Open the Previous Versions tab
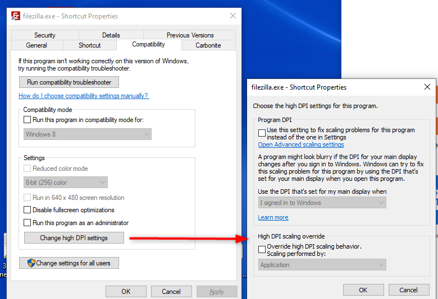Viewport: 438px width, 299px height. 190,35
